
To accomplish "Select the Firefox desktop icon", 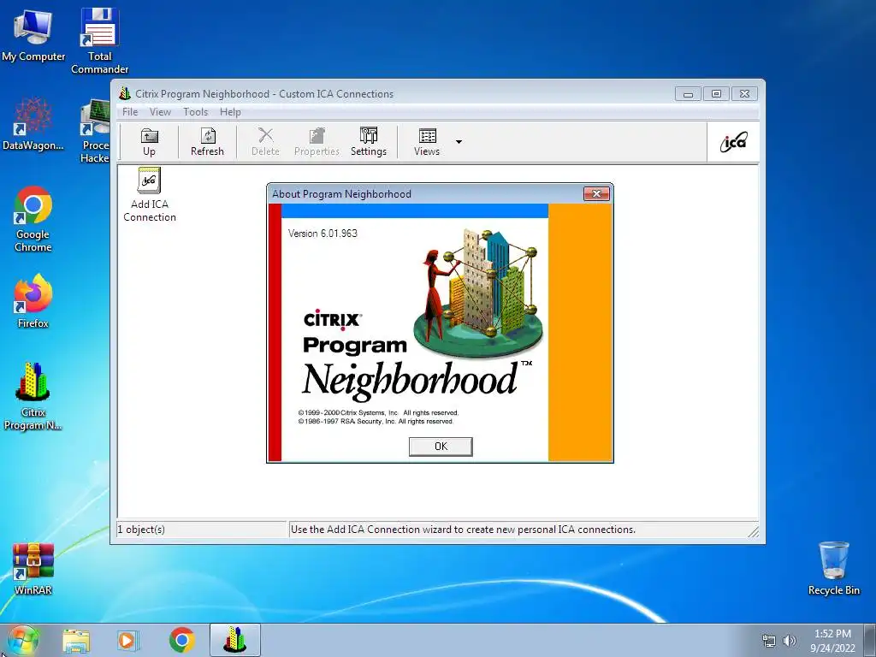I will (x=33, y=302).
